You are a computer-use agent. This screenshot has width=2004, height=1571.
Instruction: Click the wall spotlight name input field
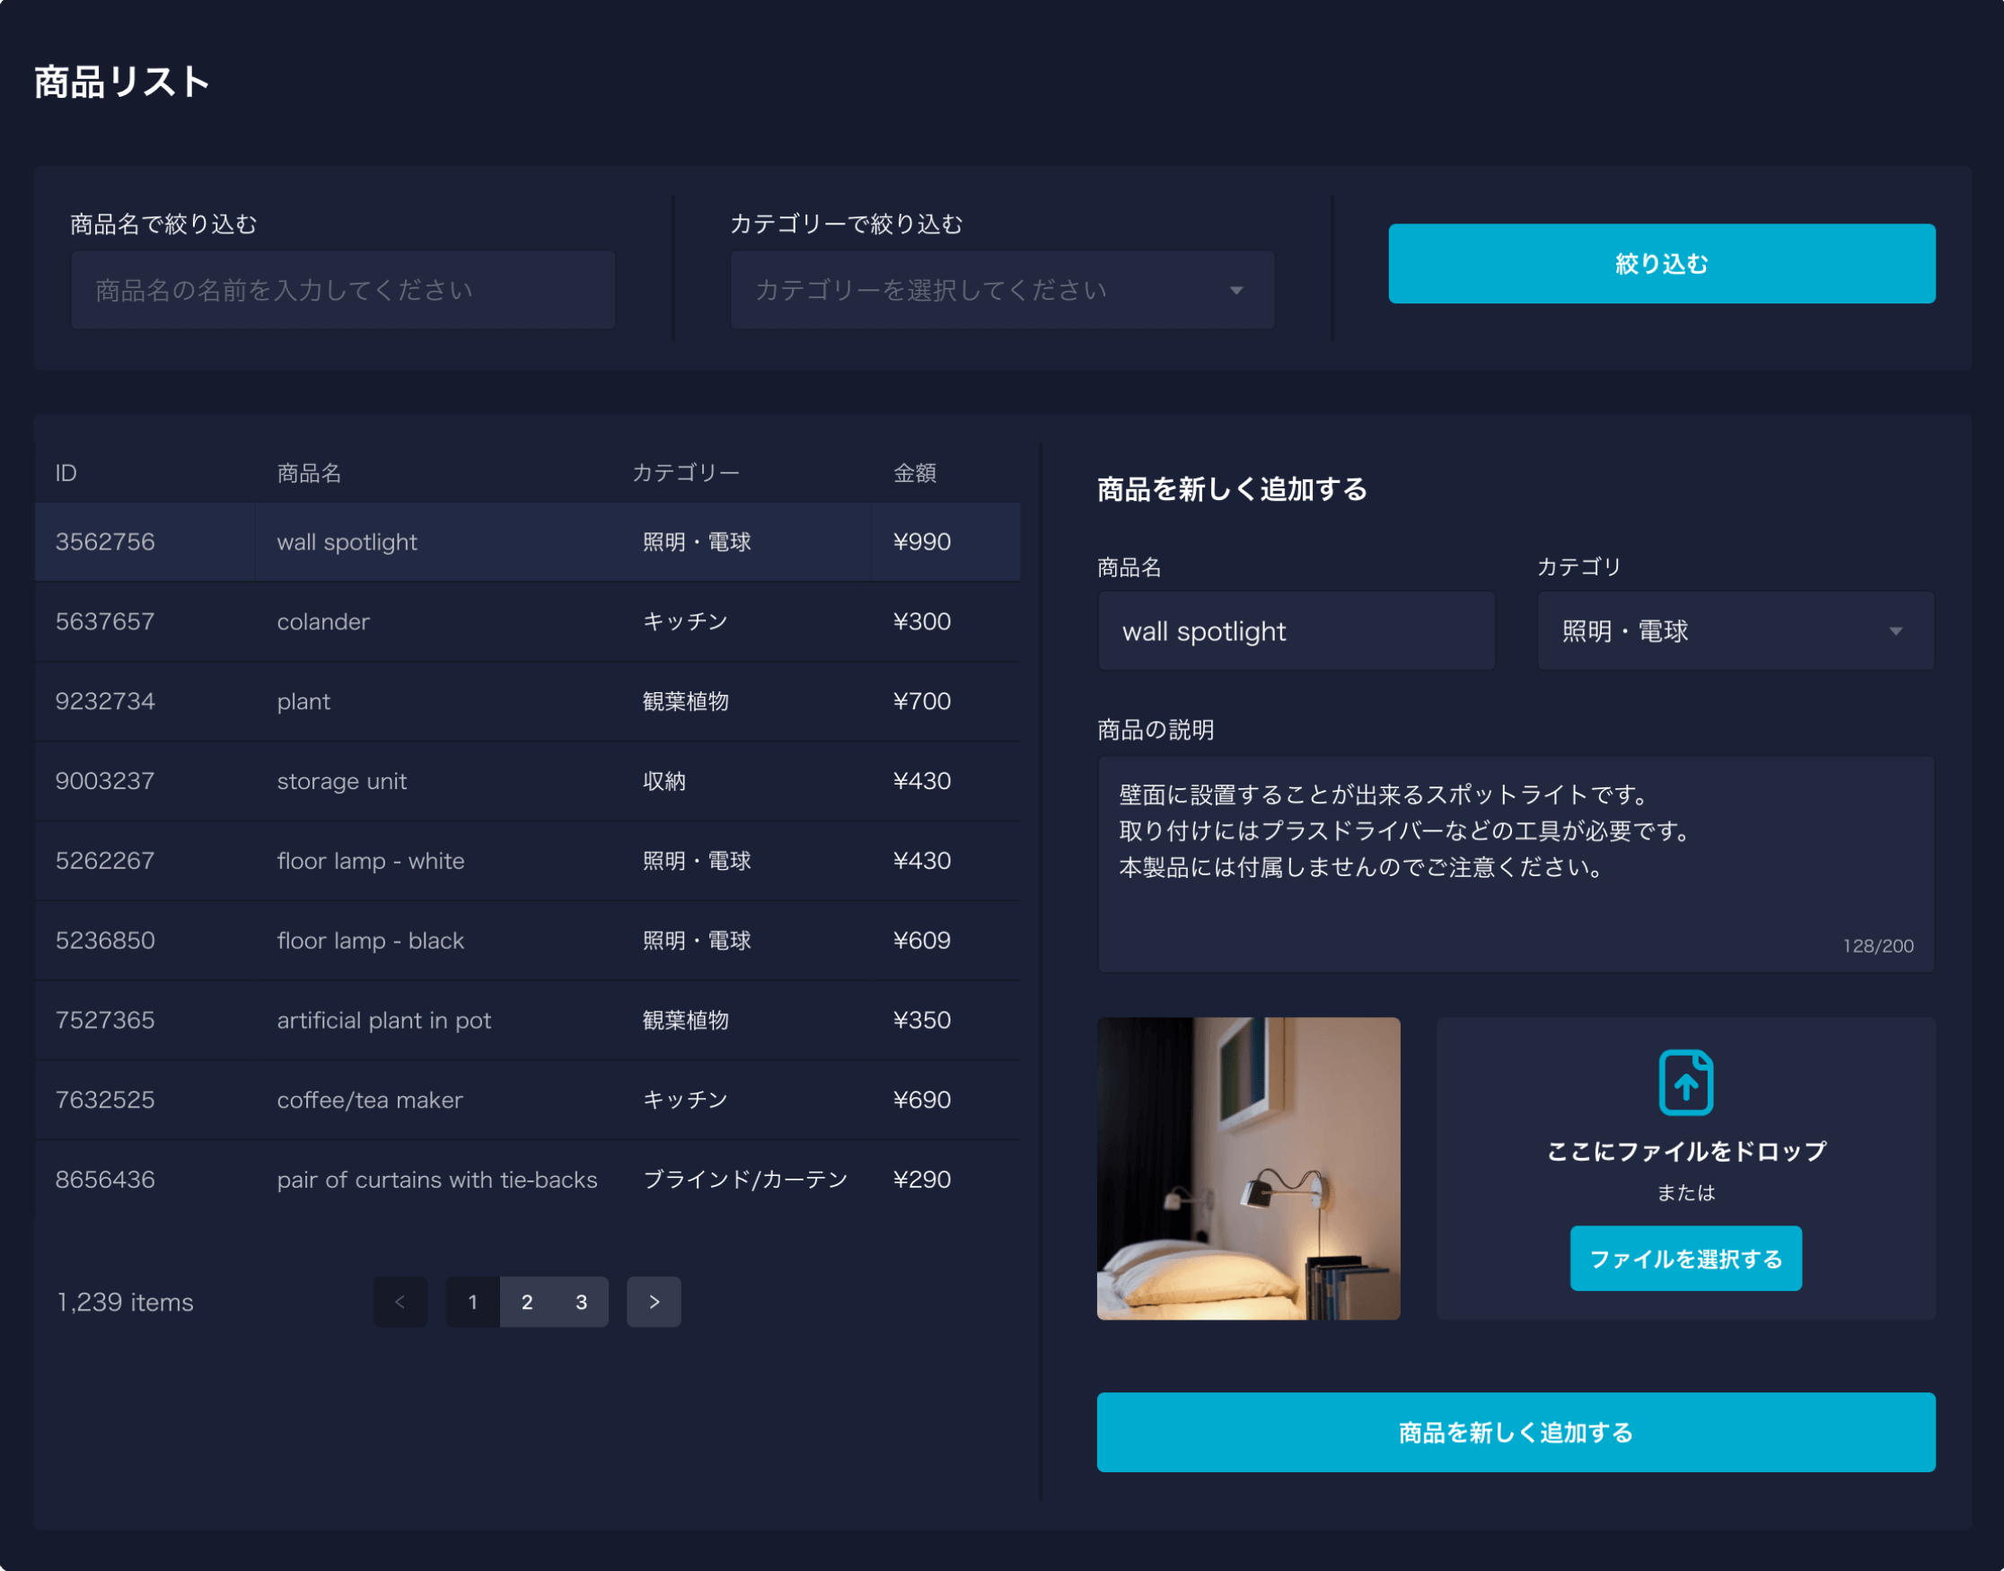point(1295,631)
